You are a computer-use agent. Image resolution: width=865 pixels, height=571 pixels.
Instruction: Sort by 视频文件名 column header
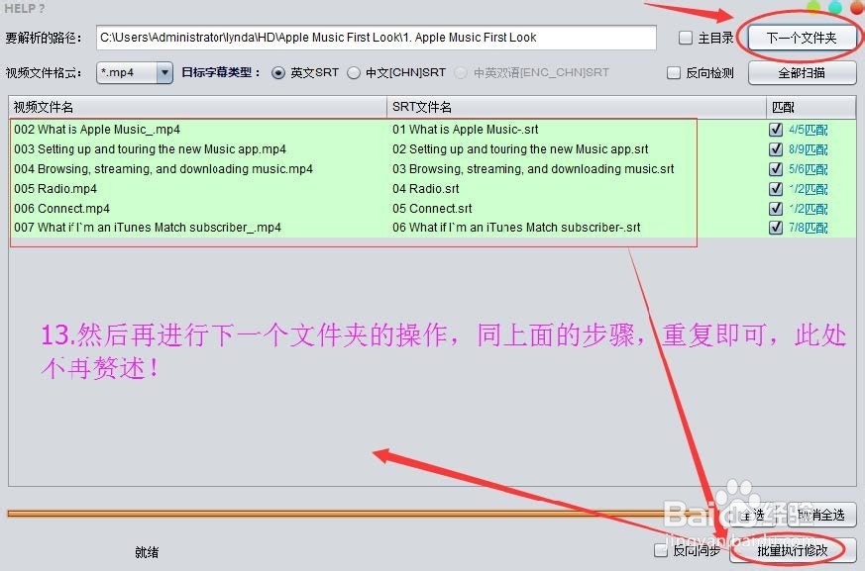(197, 107)
